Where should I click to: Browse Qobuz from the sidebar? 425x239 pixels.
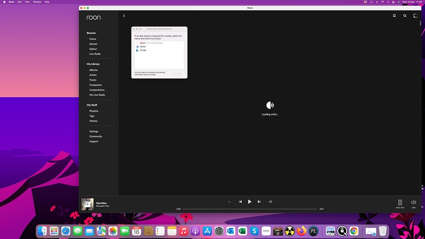(x=93, y=49)
